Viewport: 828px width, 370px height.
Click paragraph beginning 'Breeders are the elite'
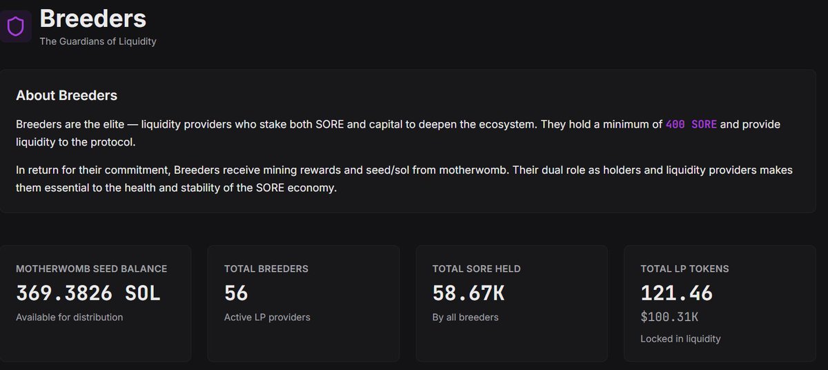398,132
